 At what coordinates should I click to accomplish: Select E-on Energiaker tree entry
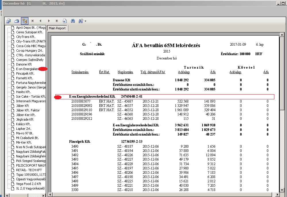[x=27, y=69]
